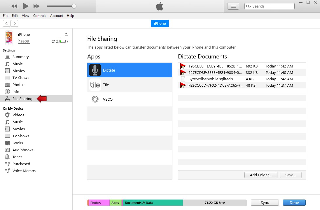Select the VSCO app
Screen dimensions: 320x210
coord(130,99)
